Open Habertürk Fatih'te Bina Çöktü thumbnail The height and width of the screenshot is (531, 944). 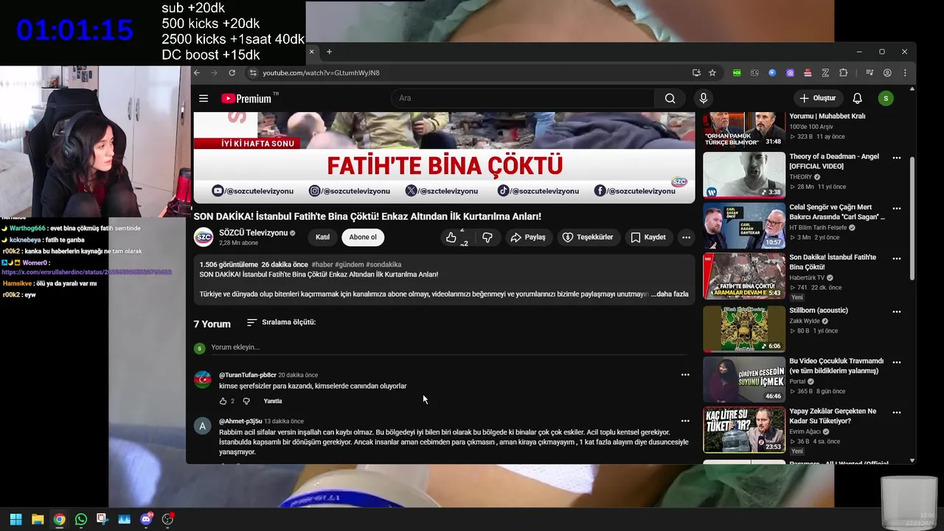744,276
